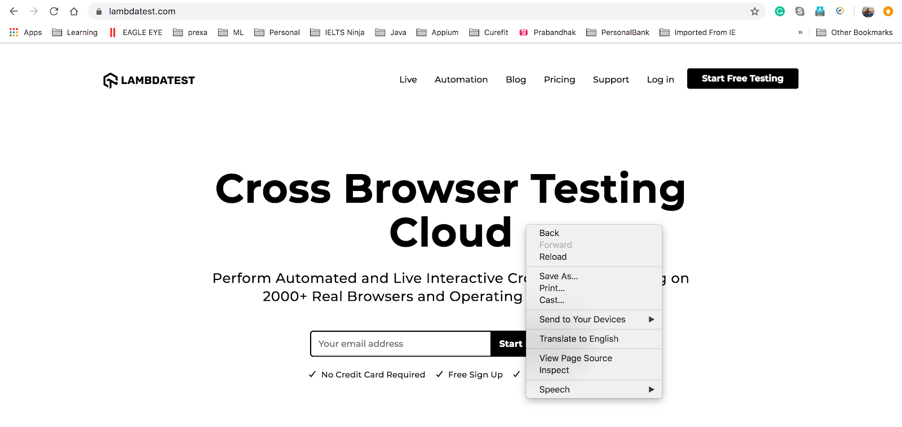The width and height of the screenshot is (902, 427).
Task: Open the Learning bookmarks folder
Action: coord(75,33)
